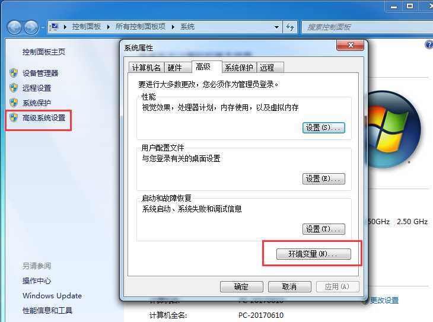Expand the arrow after 所有控制面板项 in breadcrumb
Viewport: 433px width, 322px height.
point(173,27)
